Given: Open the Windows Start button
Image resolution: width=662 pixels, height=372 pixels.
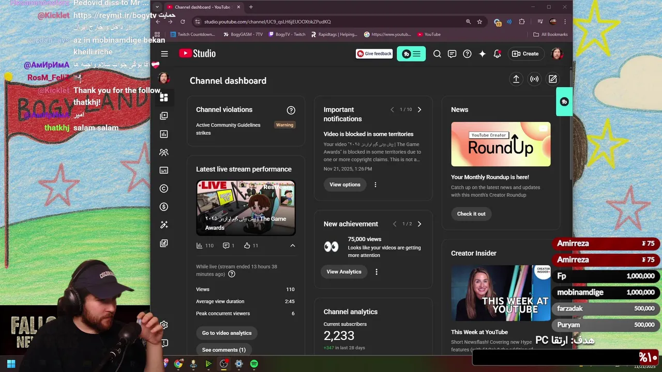Looking at the screenshot, I should click(x=11, y=364).
